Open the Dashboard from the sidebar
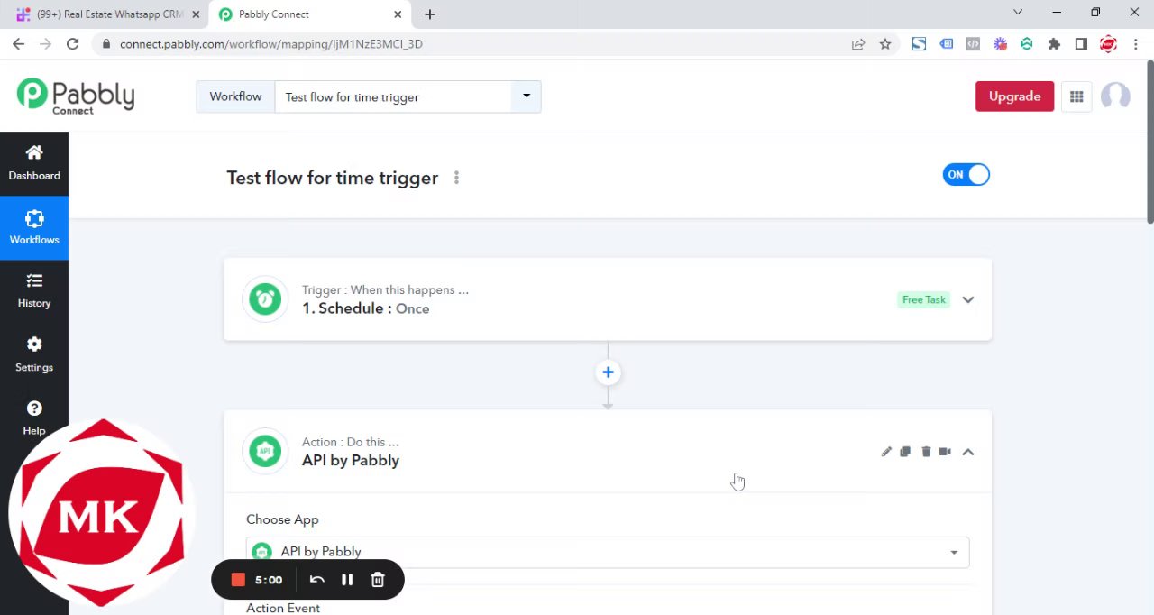 [x=34, y=163]
